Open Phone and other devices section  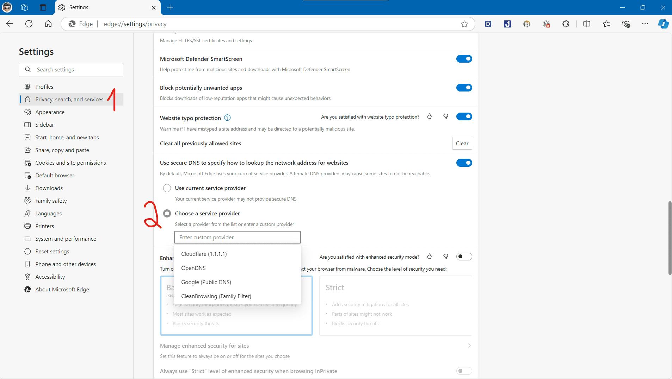click(71, 264)
